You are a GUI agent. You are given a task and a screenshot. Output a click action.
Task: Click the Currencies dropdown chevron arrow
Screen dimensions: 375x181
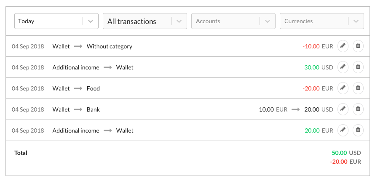(356, 21)
